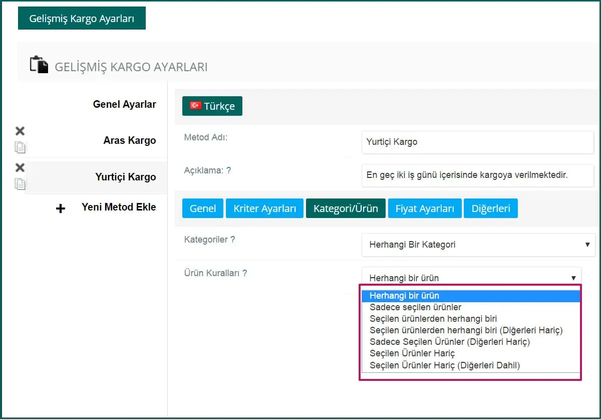Focus the Metod Adı text field
Image resolution: width=601 pixels, height=419 pixels.
(x=477, y=142)
